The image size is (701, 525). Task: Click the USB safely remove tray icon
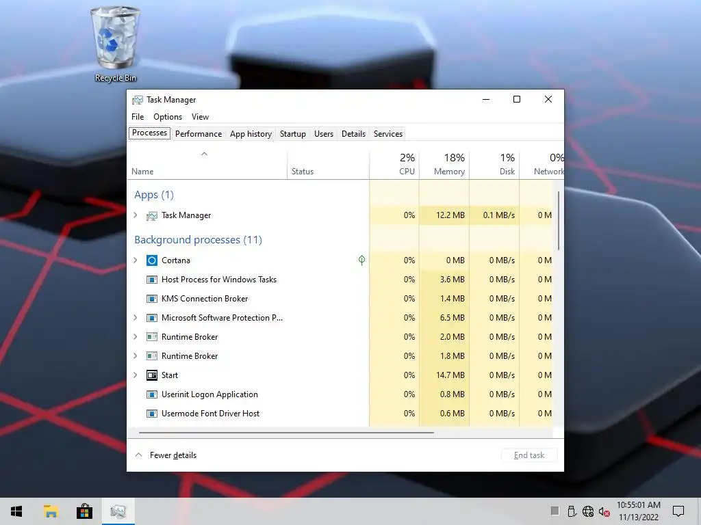coord(572,511)
